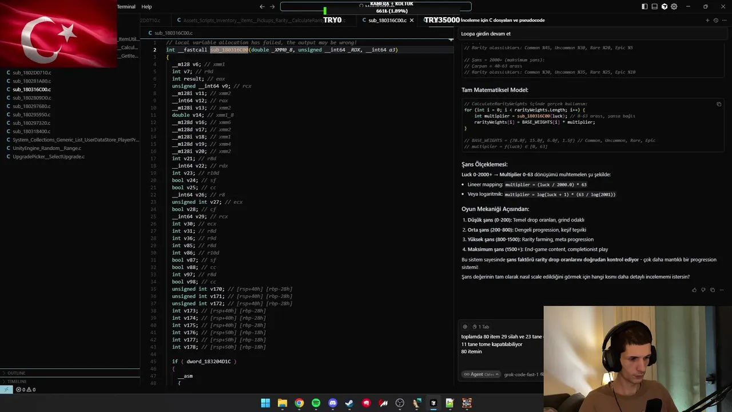Give thumbs up to the AI response

[694, 290]
